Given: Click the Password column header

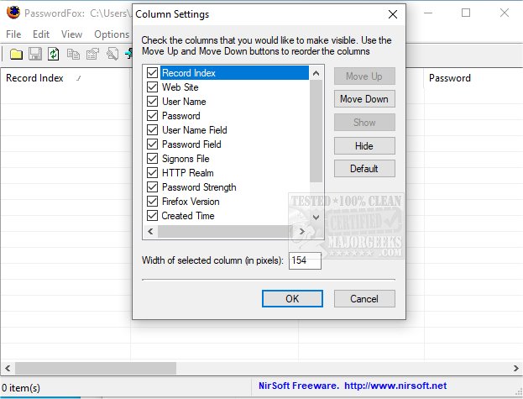Looking at the screenshot, I should (x=473, y=78).
